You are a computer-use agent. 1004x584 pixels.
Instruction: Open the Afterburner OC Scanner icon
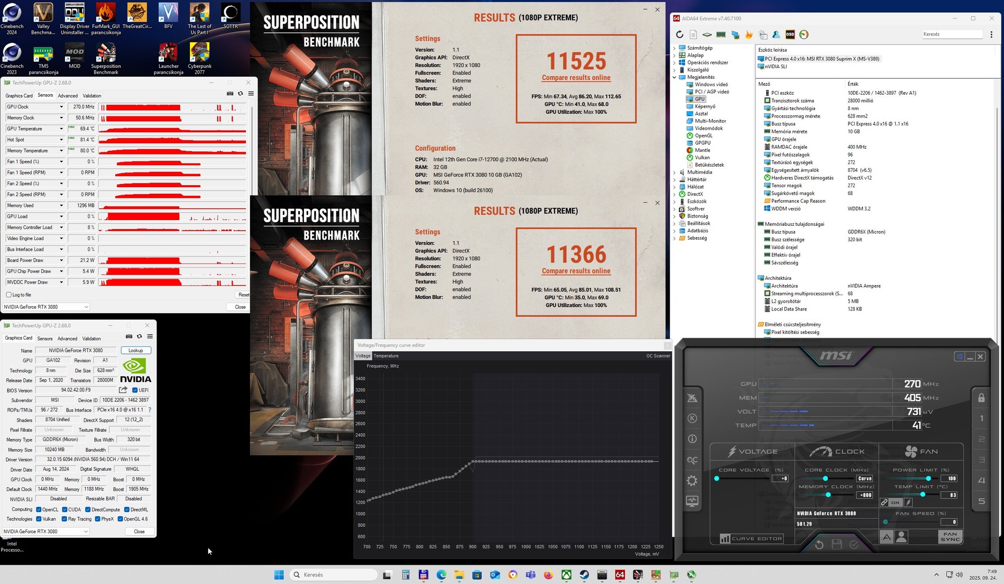click(692, 460)
